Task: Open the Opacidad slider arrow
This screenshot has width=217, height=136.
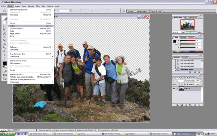Action: (x=201, y=81)
